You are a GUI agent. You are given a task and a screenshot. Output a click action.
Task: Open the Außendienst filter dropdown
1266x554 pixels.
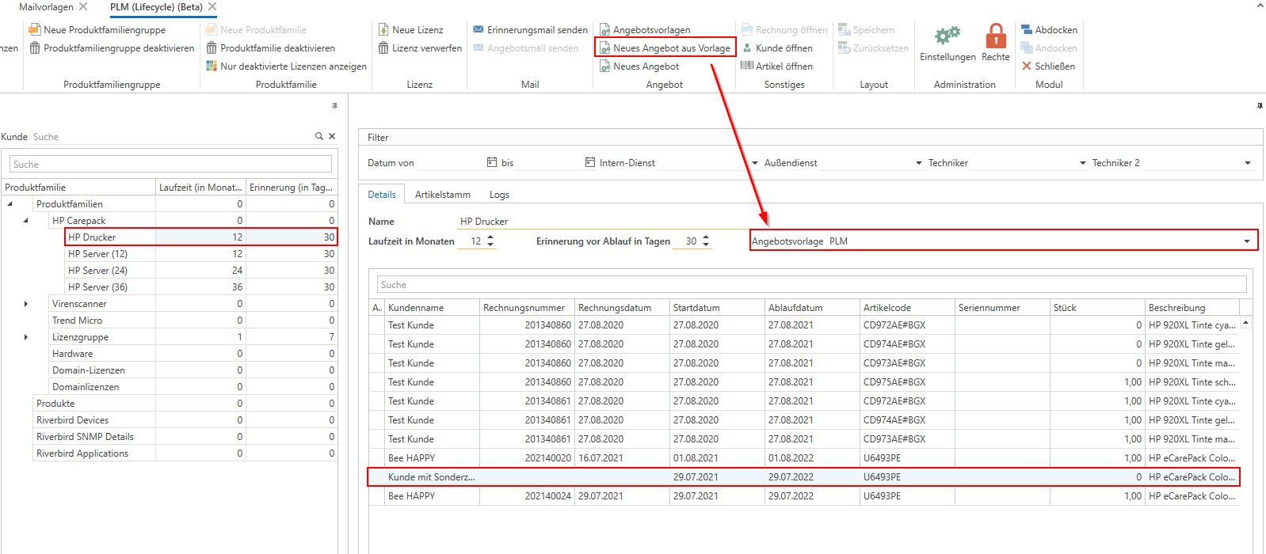(x=919, y=163)
